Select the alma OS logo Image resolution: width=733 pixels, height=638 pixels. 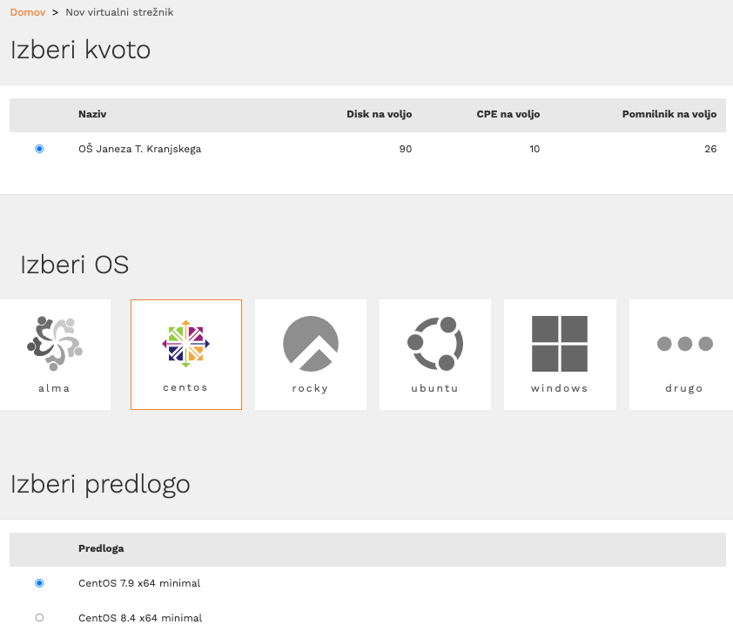55,344
